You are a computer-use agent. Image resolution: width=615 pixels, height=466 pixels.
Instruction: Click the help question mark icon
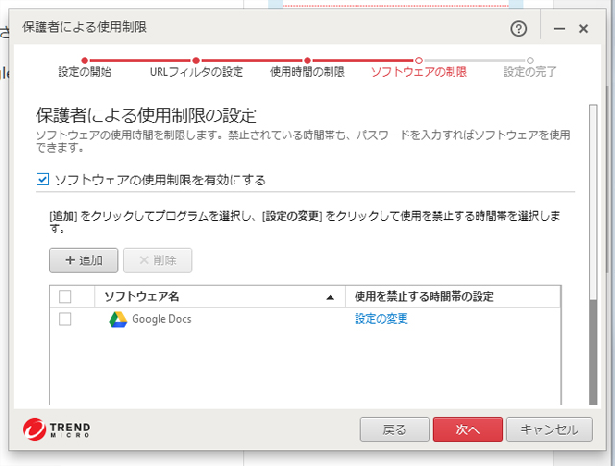coord(519,29)
